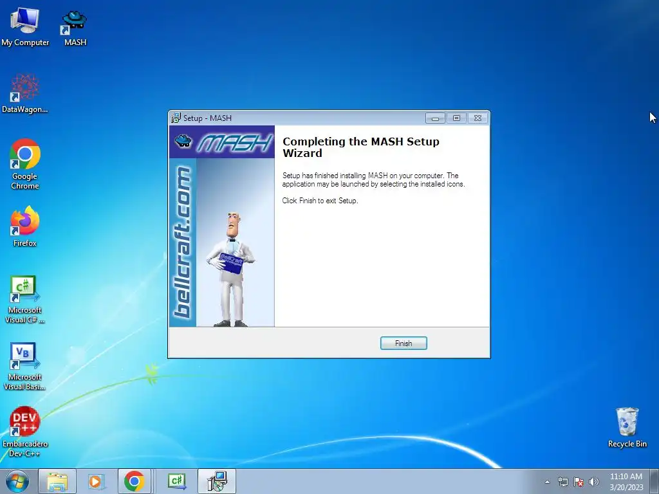Close the Setup - MASH window

[478, 118]
